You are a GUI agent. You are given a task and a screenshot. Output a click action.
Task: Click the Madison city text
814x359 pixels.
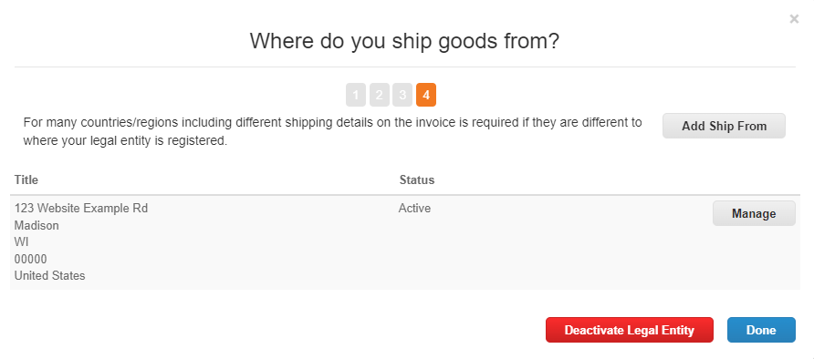(x=37, y=225)
